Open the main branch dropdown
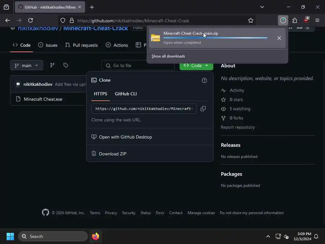 click(27, 65)
